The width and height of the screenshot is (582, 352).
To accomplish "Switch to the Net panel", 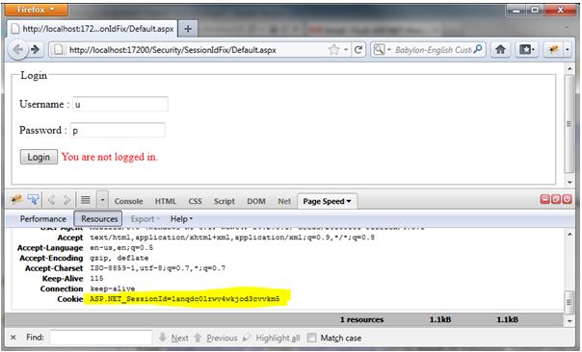I will click(x=284, y=201).
